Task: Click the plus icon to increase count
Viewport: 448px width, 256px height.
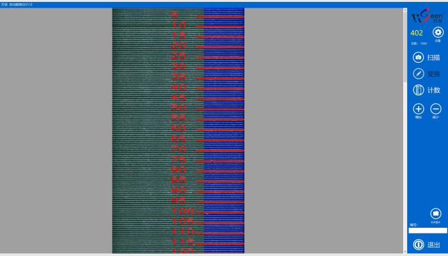Action: coord(418,109)
